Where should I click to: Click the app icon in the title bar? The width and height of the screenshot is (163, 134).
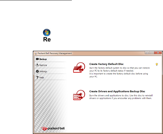pyautogui.click(x=36, y=53)
